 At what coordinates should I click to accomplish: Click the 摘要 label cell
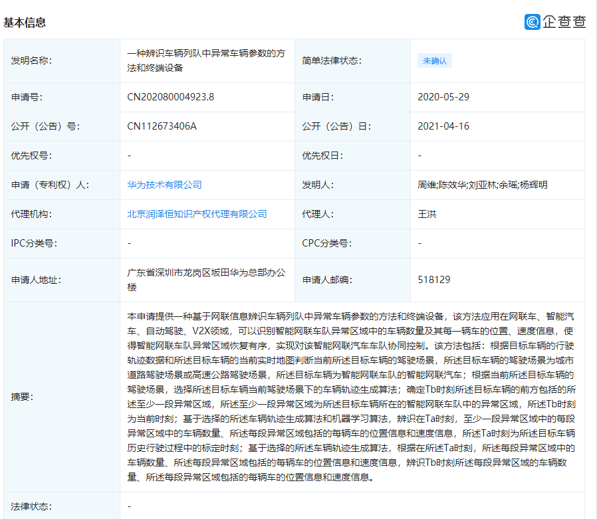[x=62, y=397]
